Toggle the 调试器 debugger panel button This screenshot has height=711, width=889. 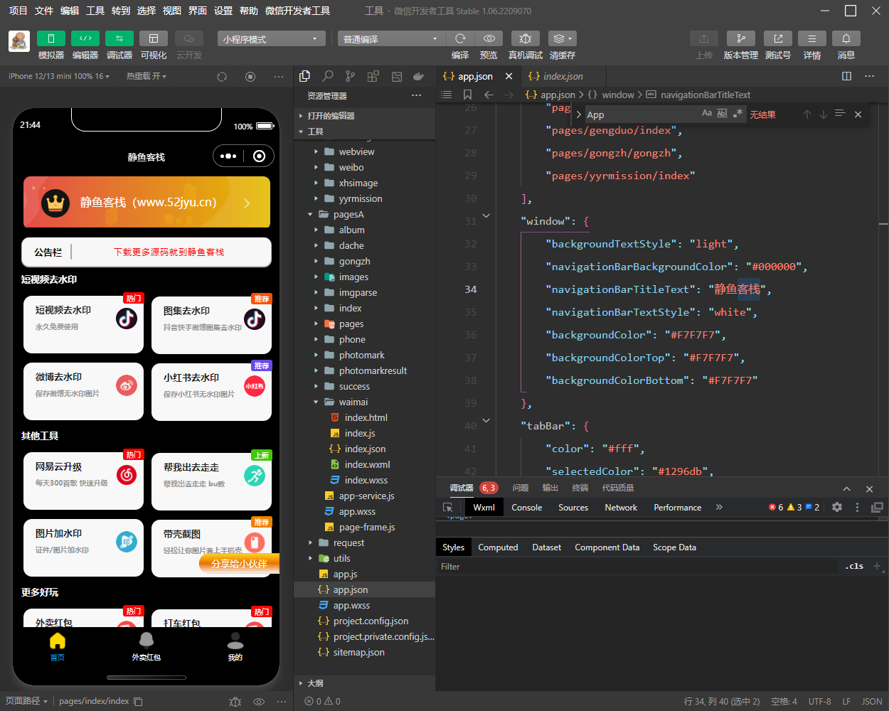pos(119,38)
